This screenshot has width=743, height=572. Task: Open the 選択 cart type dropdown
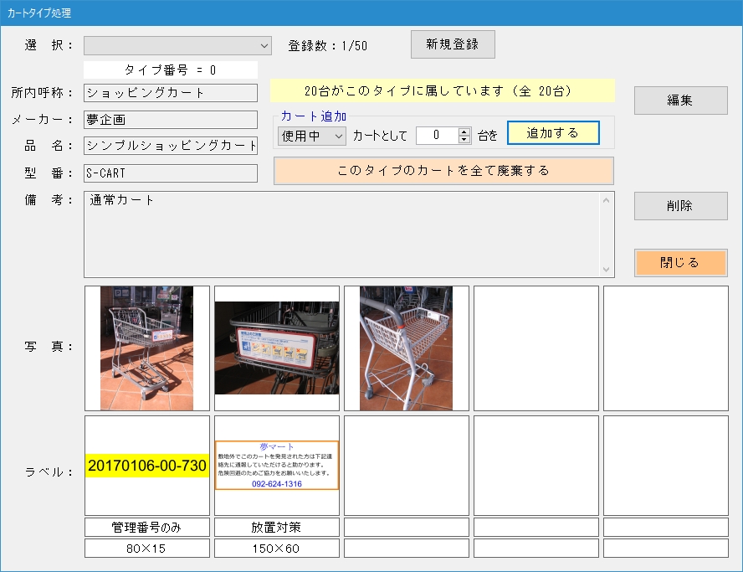[177, 45]
